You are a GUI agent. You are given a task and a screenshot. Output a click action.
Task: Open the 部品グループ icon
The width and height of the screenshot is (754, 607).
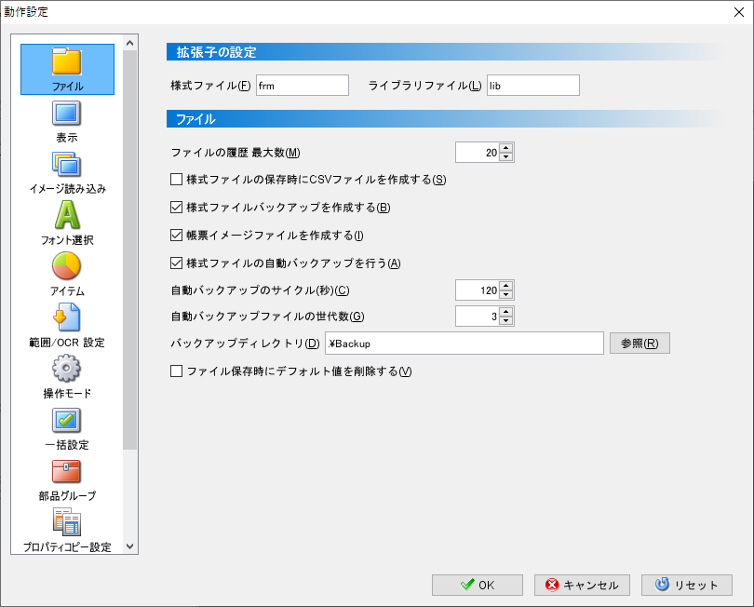pyautogui.click(x=67, y=473)
